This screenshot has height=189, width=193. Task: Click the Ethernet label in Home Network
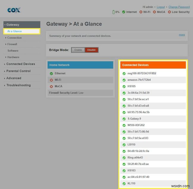(x=60, y=73)
